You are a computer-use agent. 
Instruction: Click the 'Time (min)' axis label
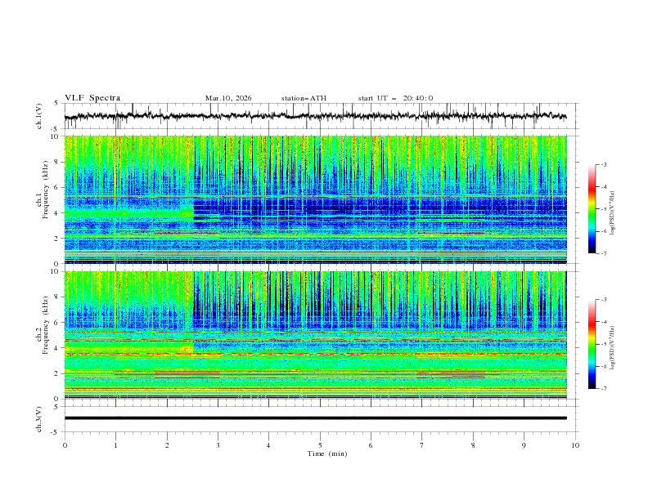coord(327,453)
